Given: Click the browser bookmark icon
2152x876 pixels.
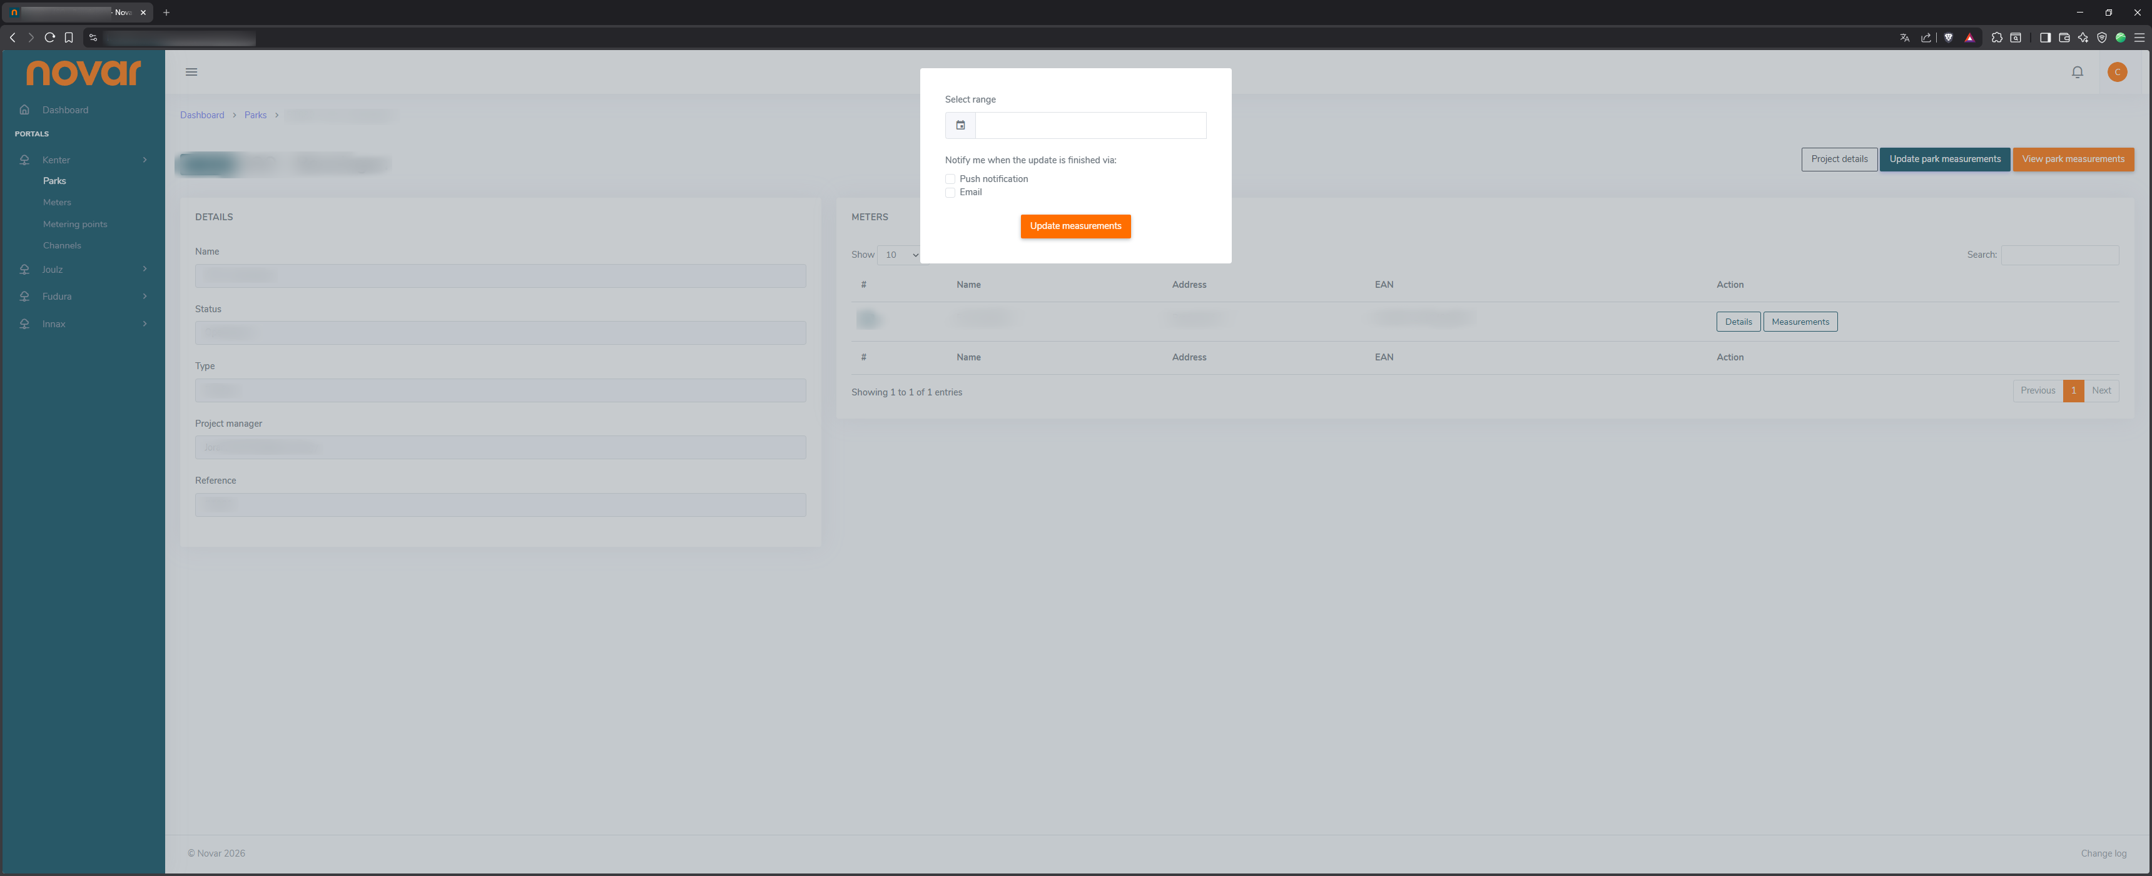Looking at the screenshot, I should [x=69, y=37].
